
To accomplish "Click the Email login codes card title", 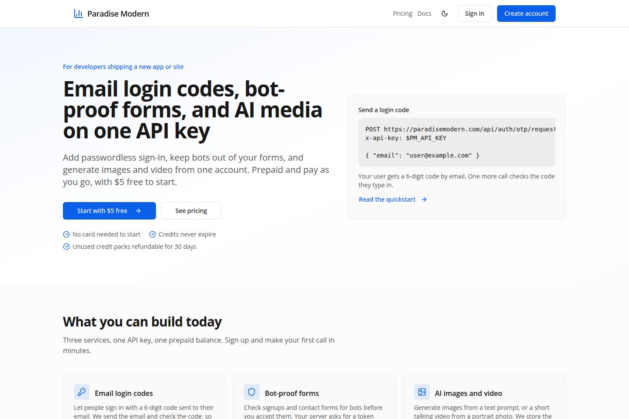I will point(124,393).
